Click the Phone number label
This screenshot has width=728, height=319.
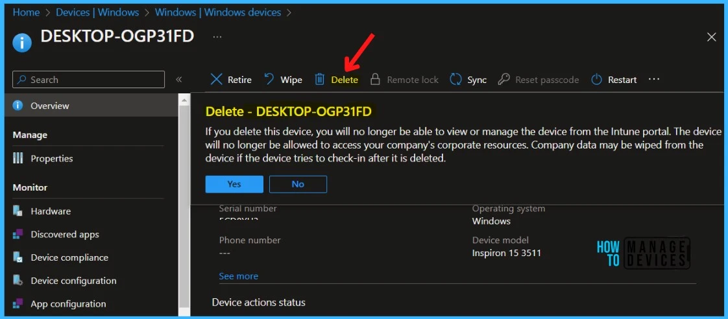coord(250,240)
